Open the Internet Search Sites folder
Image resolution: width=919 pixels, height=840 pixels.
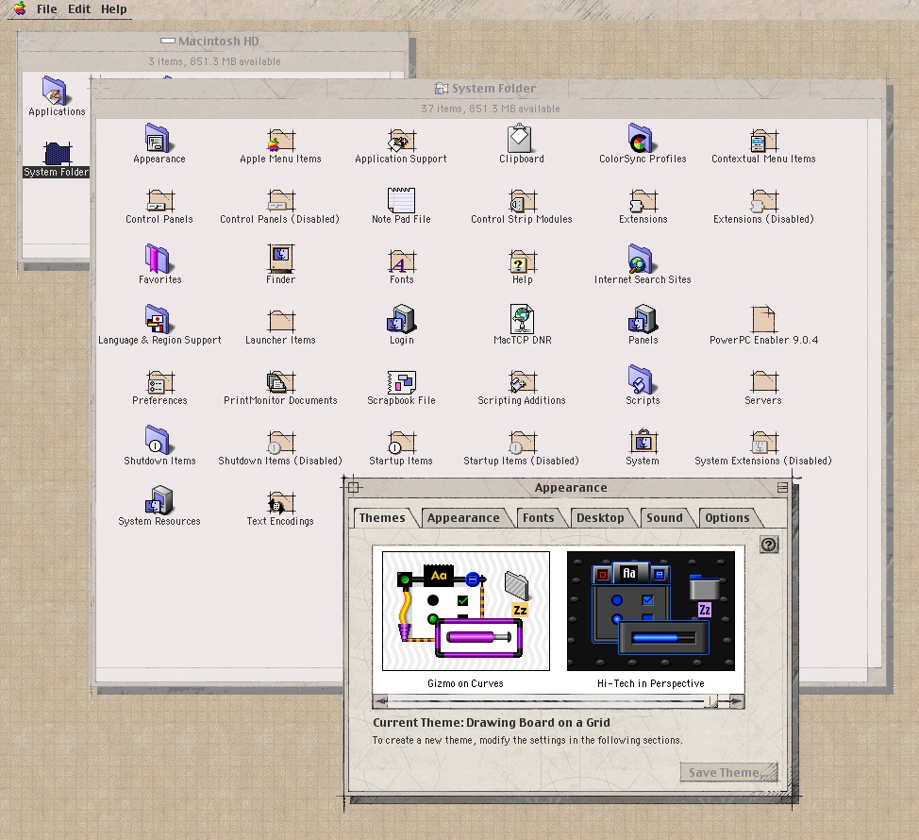640,259
